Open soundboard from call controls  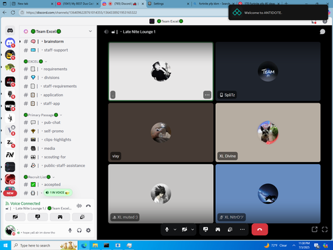pos(230,229)
